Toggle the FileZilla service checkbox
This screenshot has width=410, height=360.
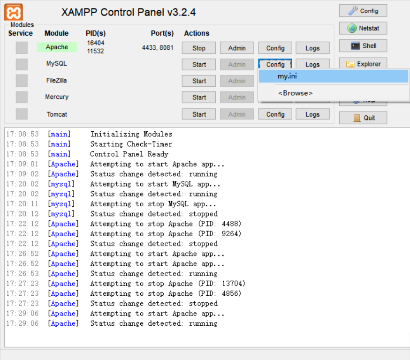coord(22,81)
